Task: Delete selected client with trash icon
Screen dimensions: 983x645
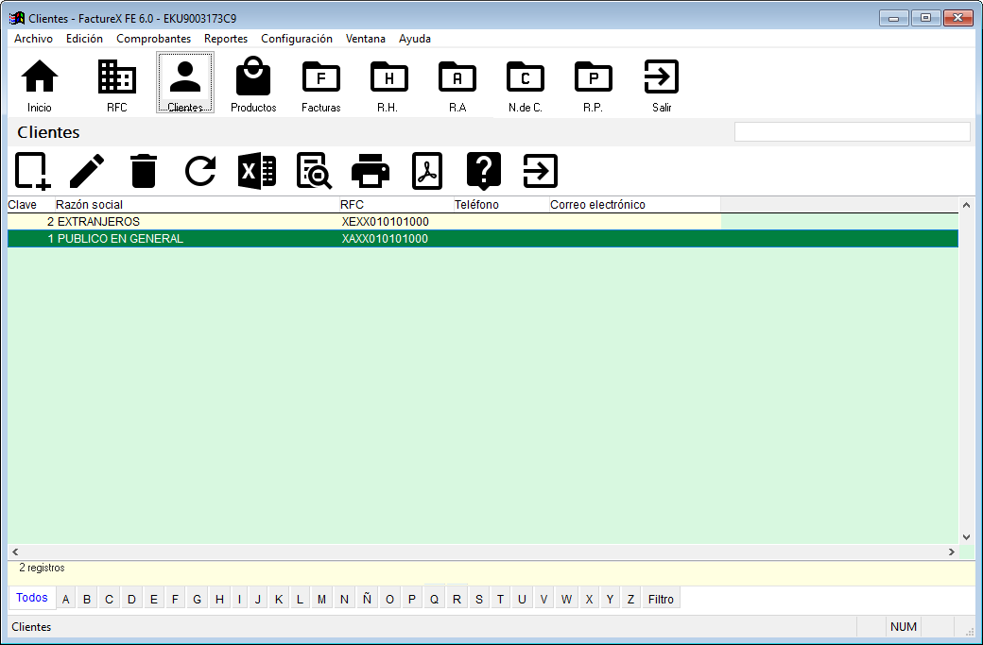Action: click(144, 170)
